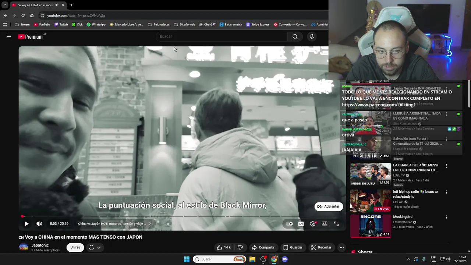The image size is (471, 265).
Task: Open YouTube bookmark
Action: pyautogui.click(x=42, y=25)
